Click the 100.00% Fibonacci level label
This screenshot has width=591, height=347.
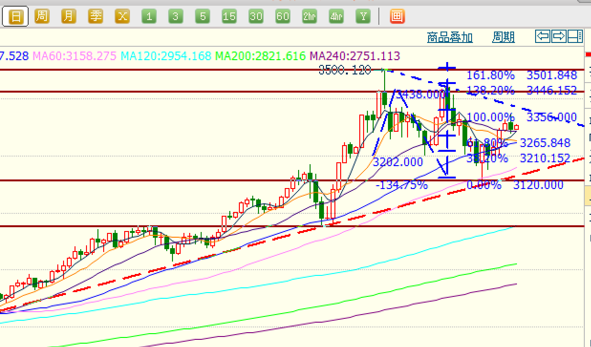click(x=491, y=117)
